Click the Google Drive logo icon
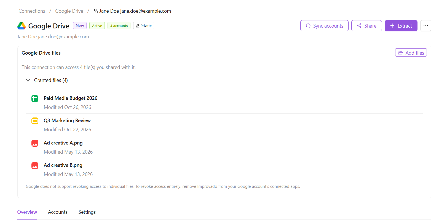Viewport: 447px width, 222px height. (22, 26)
